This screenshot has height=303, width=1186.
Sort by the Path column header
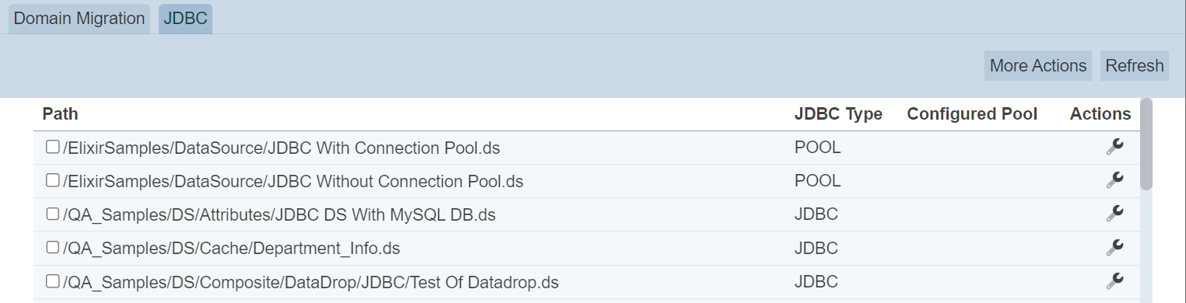tap(60, 114)
